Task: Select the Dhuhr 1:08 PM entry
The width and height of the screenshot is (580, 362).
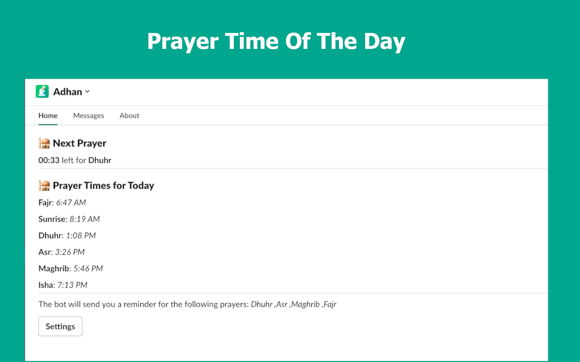Action: 67,236
